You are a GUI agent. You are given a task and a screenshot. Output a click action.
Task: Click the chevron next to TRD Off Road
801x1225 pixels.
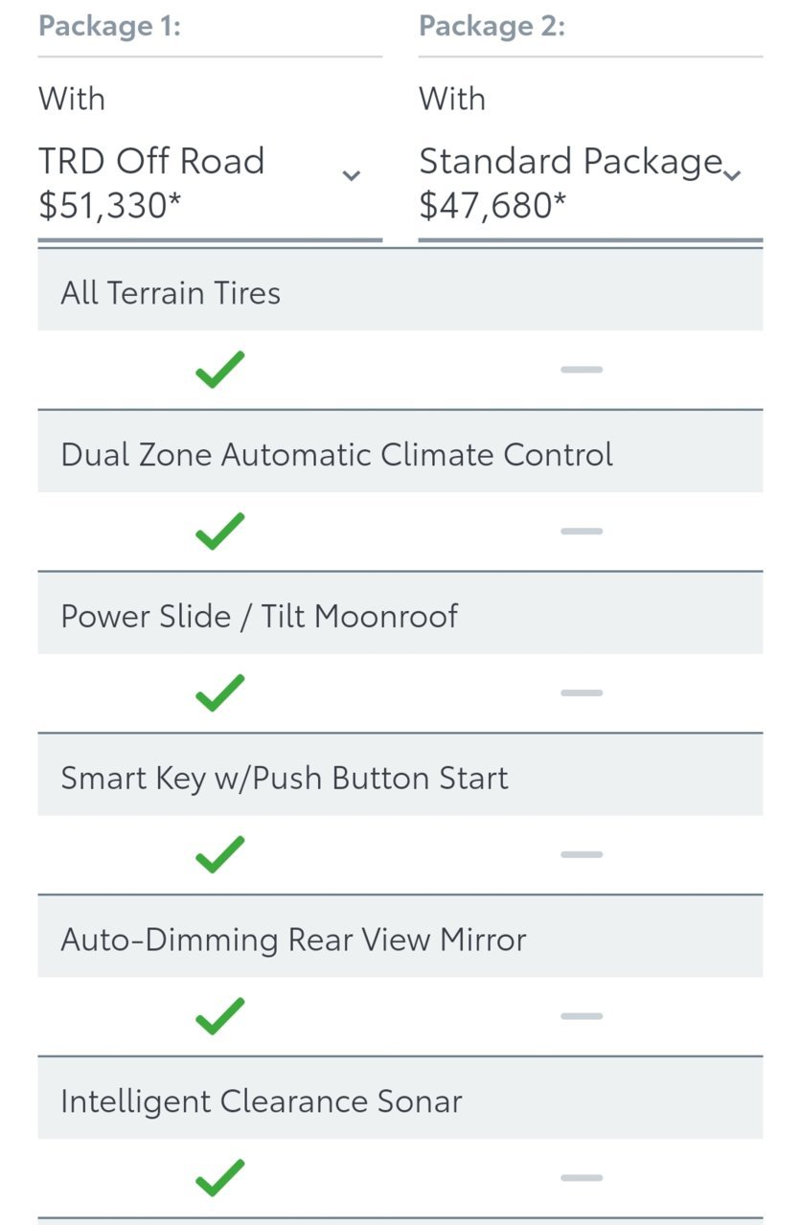pyautogui.click(x=352, y=175)
